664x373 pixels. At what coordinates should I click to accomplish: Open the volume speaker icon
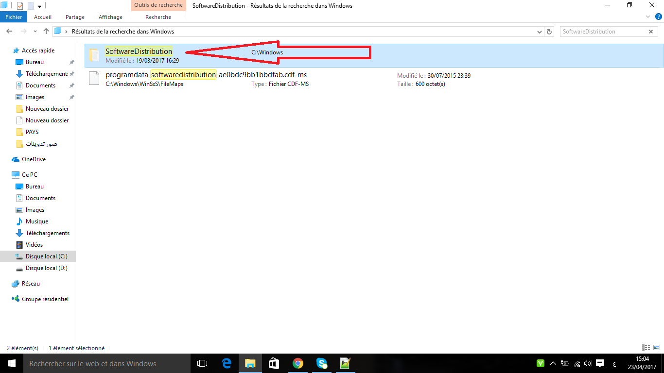tap(588, 363)
